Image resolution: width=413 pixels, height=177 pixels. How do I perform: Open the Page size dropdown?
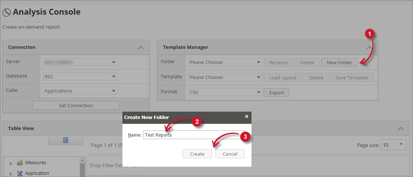pyautogui.click(x=393, y=145)
